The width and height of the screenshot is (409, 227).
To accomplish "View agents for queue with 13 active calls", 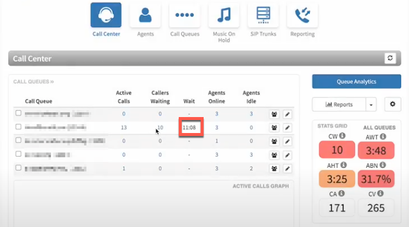I will 274,128.
